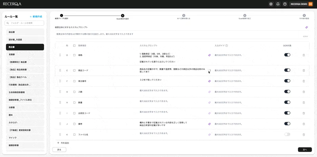Select 見積書 rule in sidebar
The width and height of the screenshot is (317, 157).
pyautogui.click(x=25, y=54)
